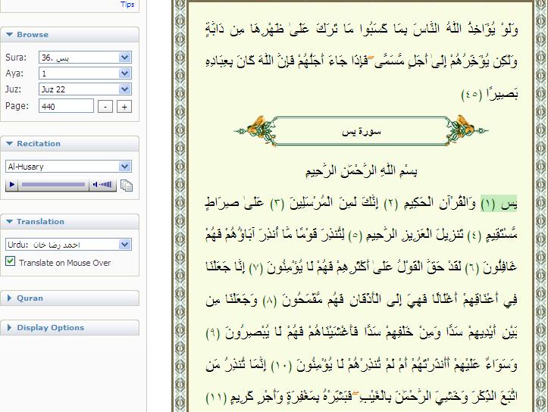Click the copy pages icon beside the player
Image resolution: width=548 pixels, height=412 pixels.
click(x=127, y=185)
